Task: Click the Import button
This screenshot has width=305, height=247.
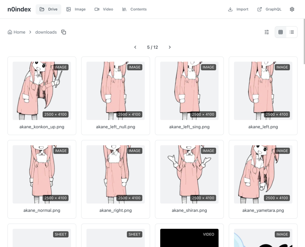Action: [238, 9]
